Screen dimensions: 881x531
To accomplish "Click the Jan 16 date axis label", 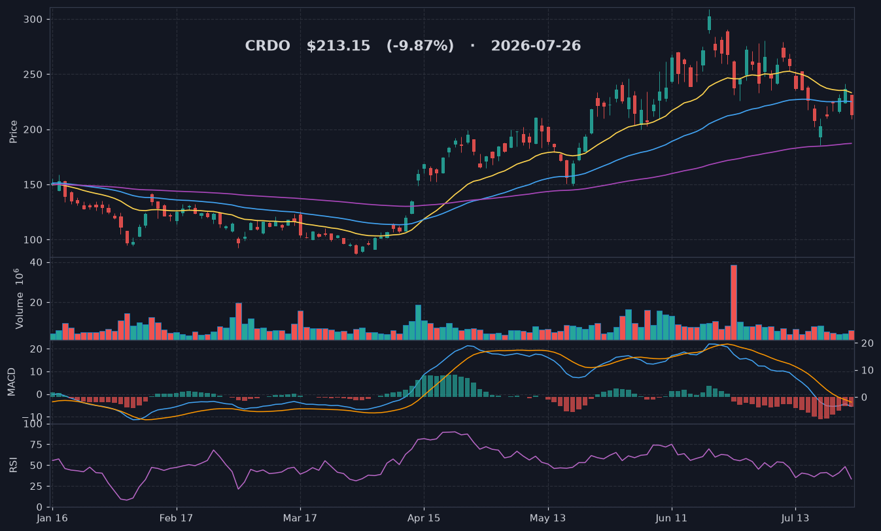I will click(x=53, y=518).
